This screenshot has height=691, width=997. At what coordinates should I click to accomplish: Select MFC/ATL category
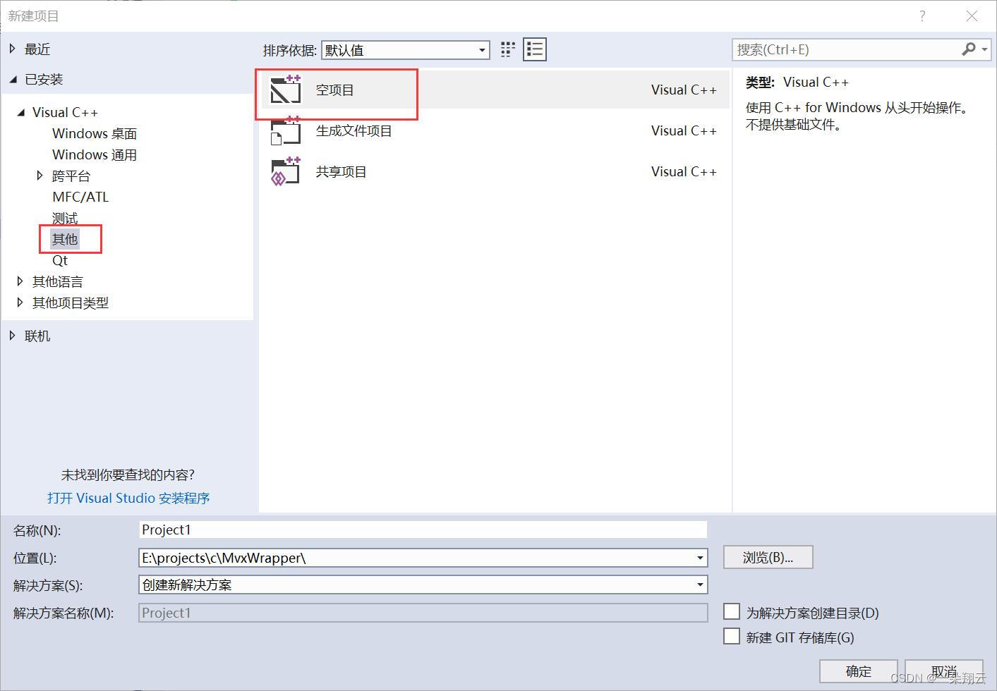(x=80, y=197)
